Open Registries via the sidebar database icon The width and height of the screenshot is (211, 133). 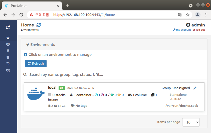pos(8,57)
